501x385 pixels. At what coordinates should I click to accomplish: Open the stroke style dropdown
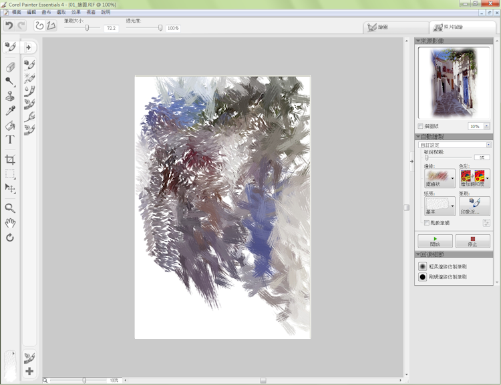pos(440,178)
